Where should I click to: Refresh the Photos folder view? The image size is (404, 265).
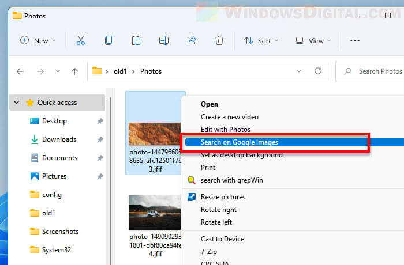[318, 71]
